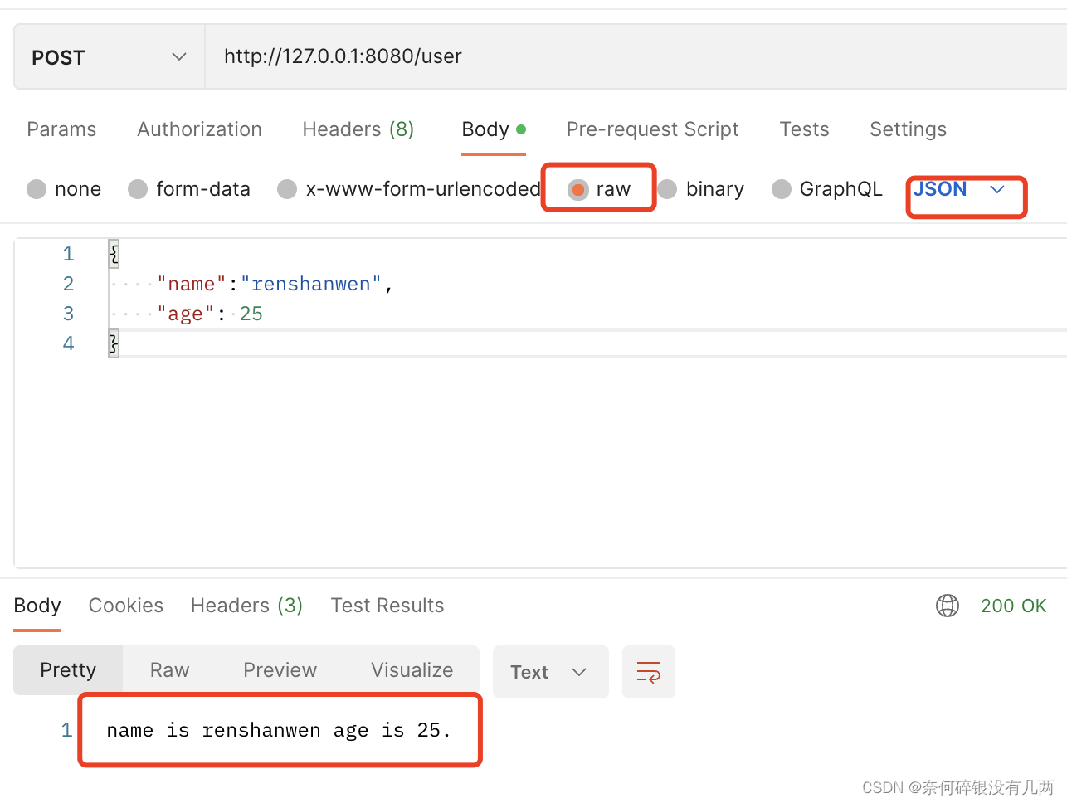The width and height of the screenshot is (1067, 803).
Task: Open the response Headers (3) tab
Action: click(x=246, y=606)
